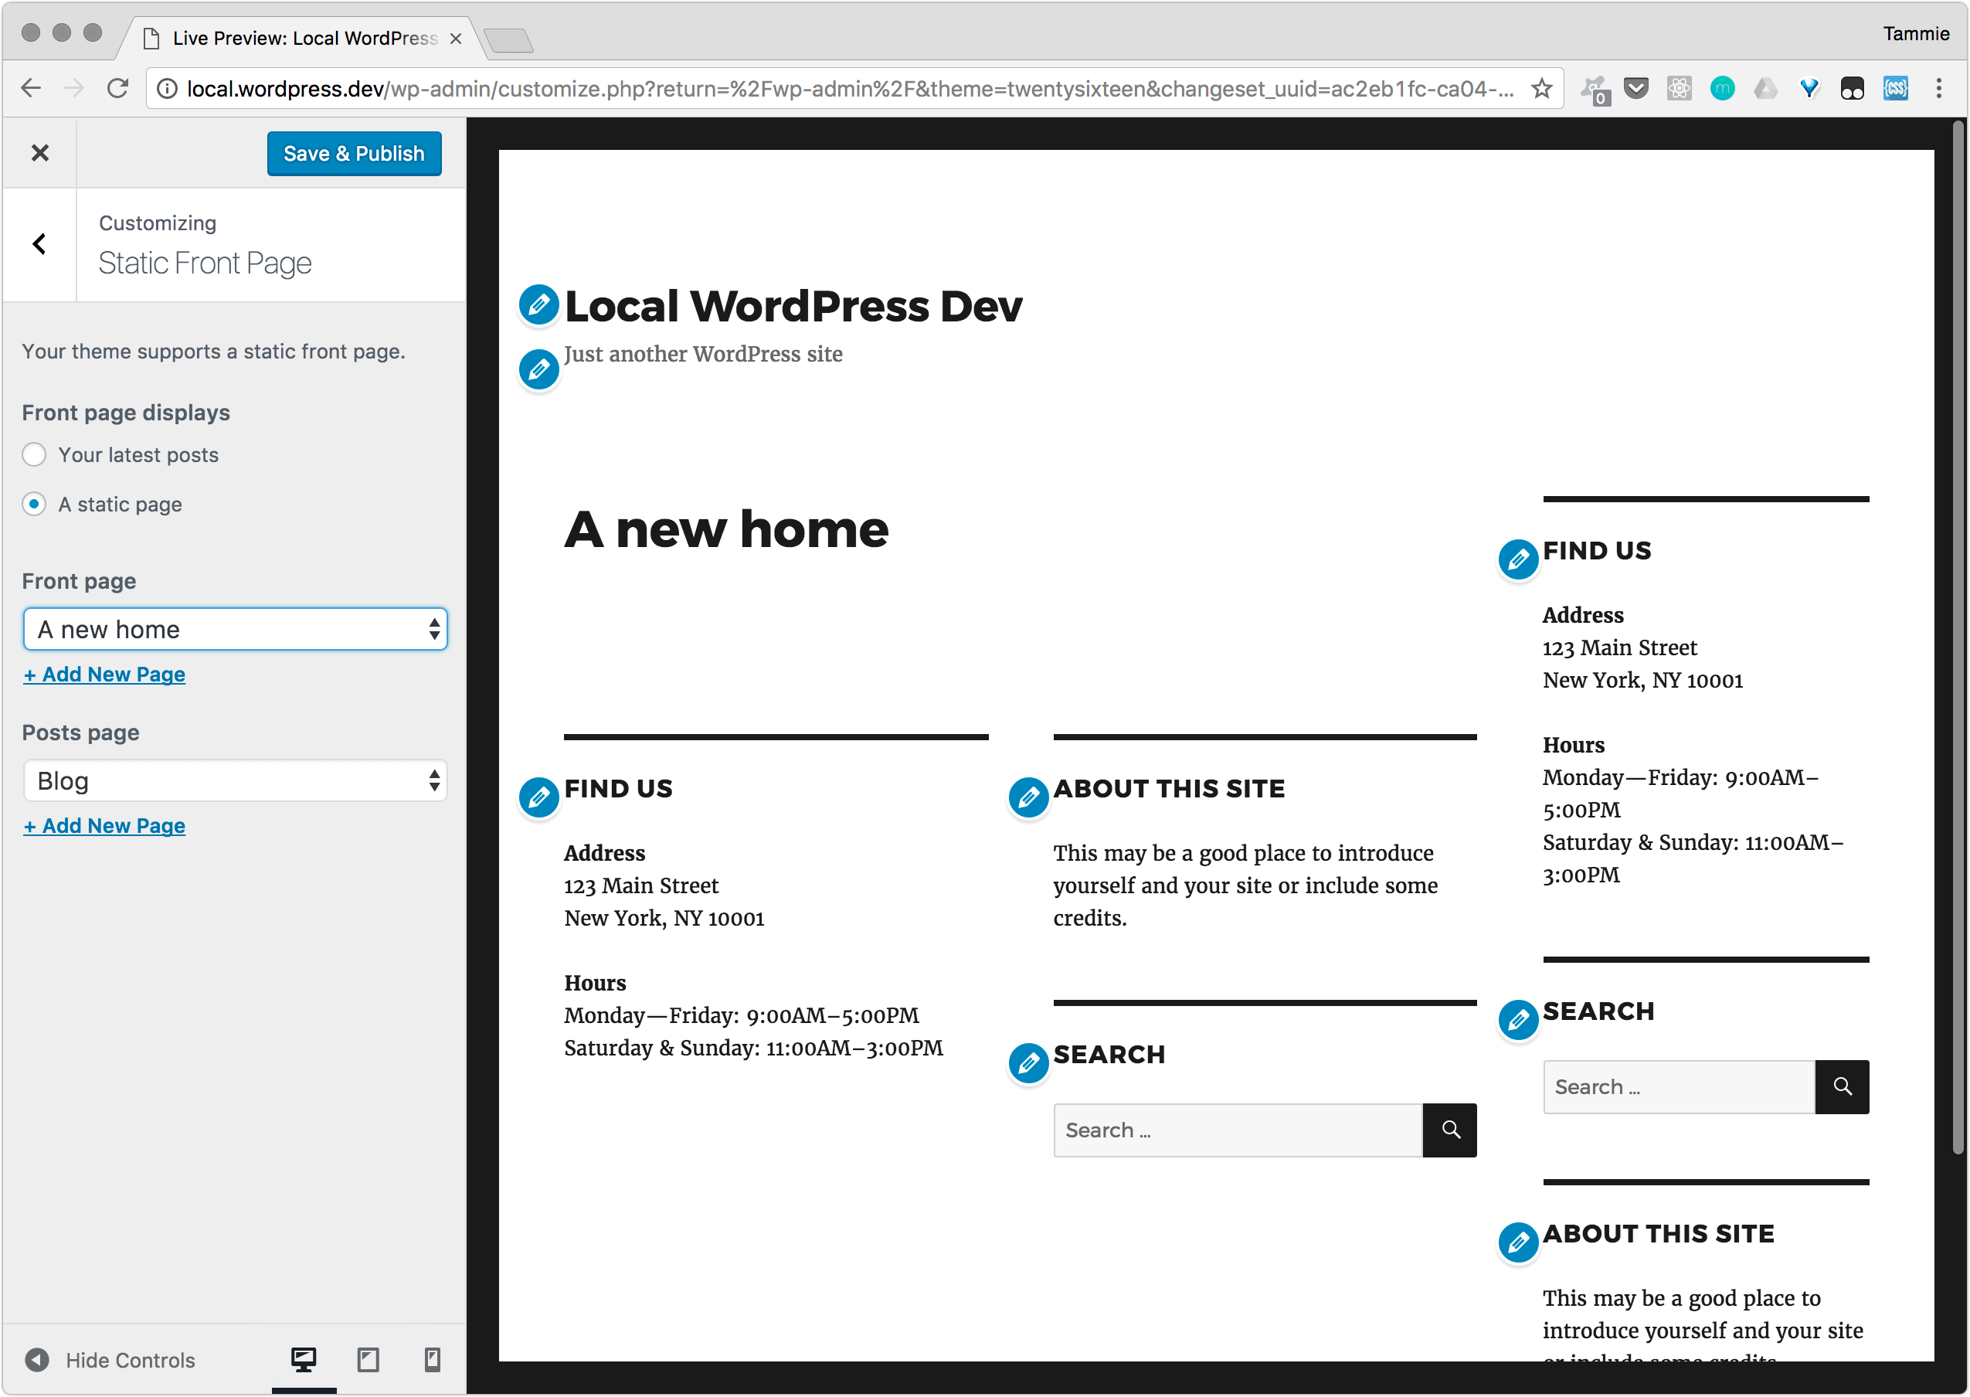Bookmark page with the star icon
Image resolution: width=1970 pixels, height=1397 pixels.
click(x=1542, y=89)
